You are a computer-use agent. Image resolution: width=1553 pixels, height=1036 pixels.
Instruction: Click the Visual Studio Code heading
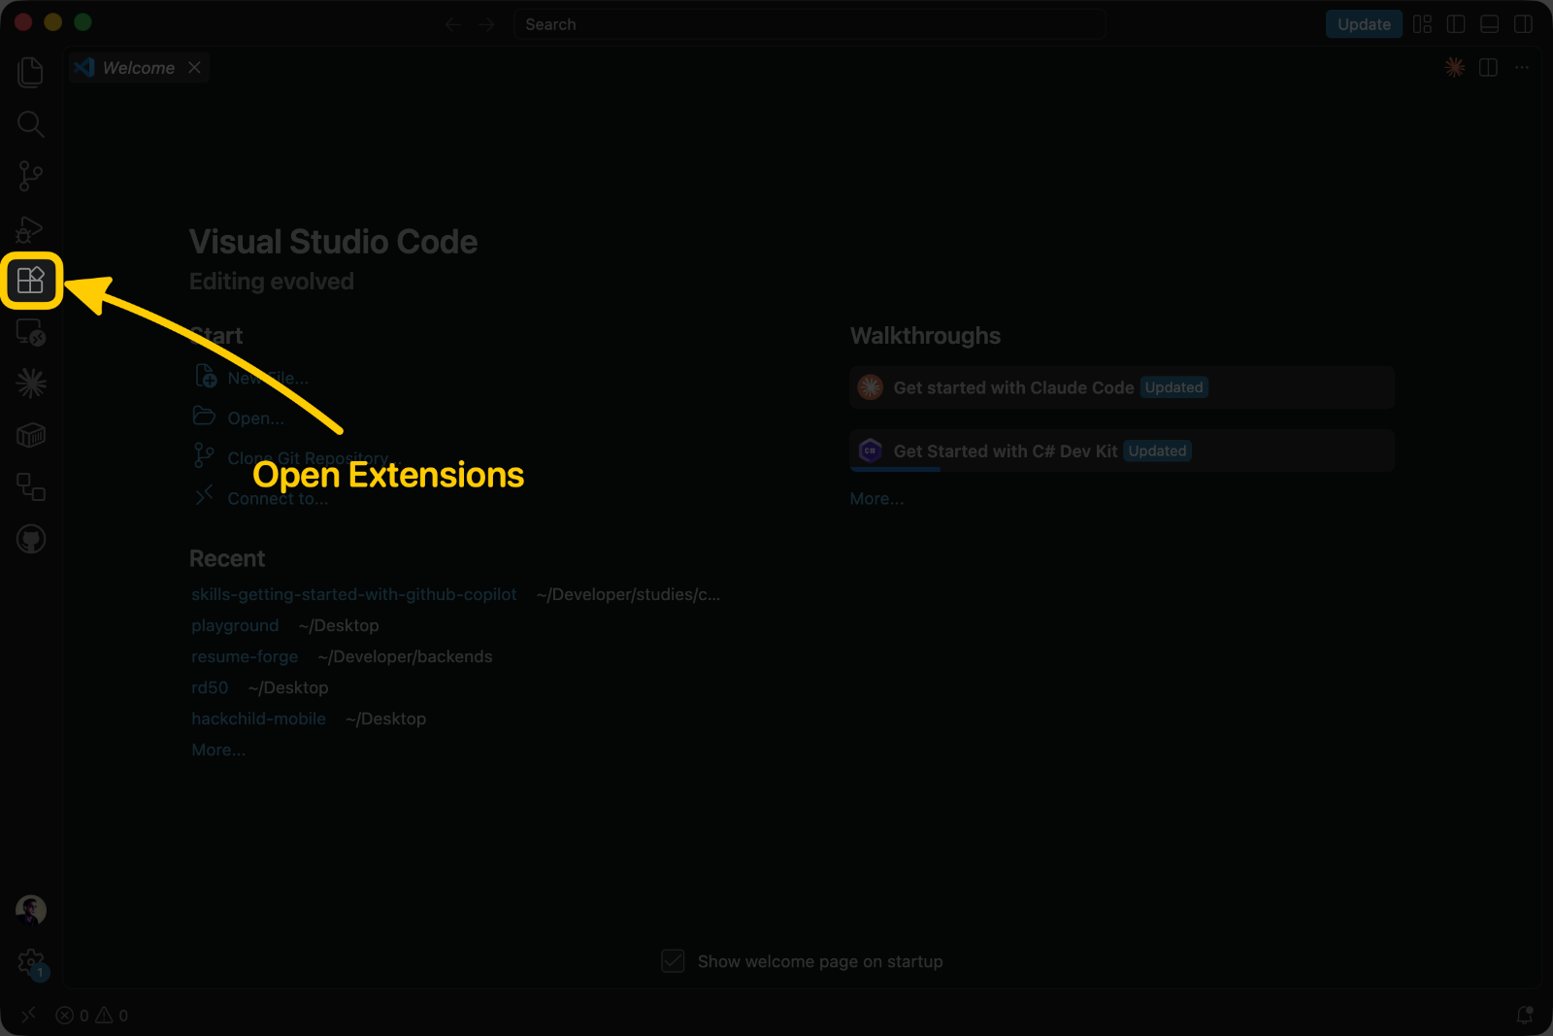click(333, 242)
